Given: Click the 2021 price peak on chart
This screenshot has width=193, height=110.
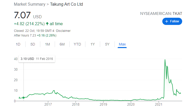Looking at the screenshot, I should point(165,60).
